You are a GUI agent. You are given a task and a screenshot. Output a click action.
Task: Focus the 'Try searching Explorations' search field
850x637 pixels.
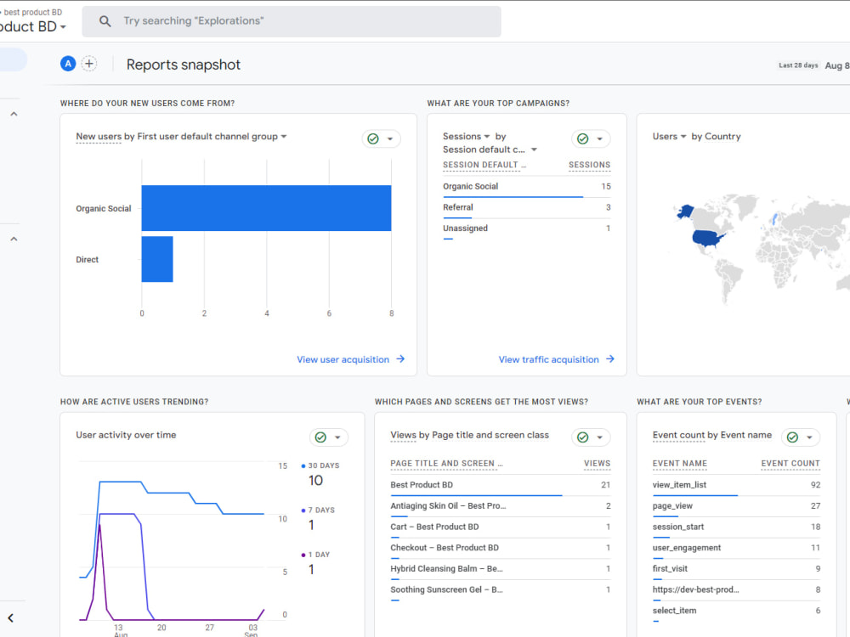[291, 22]
